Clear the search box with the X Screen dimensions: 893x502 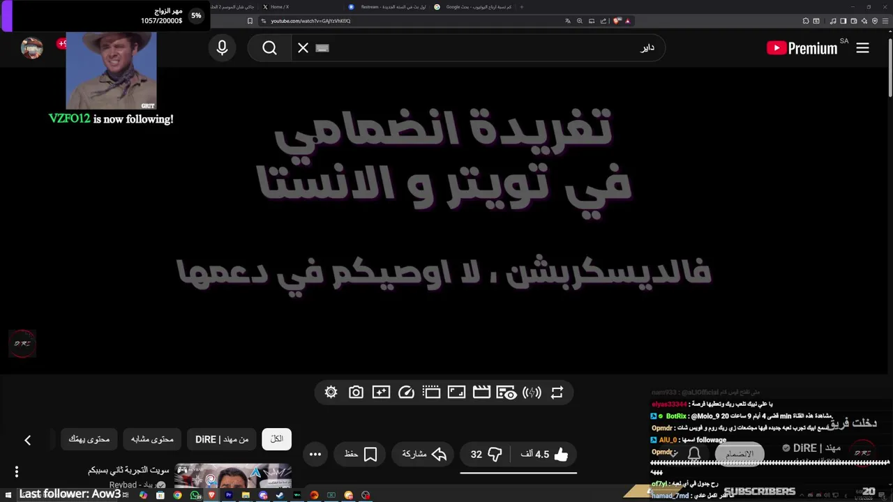coord(303,47)
